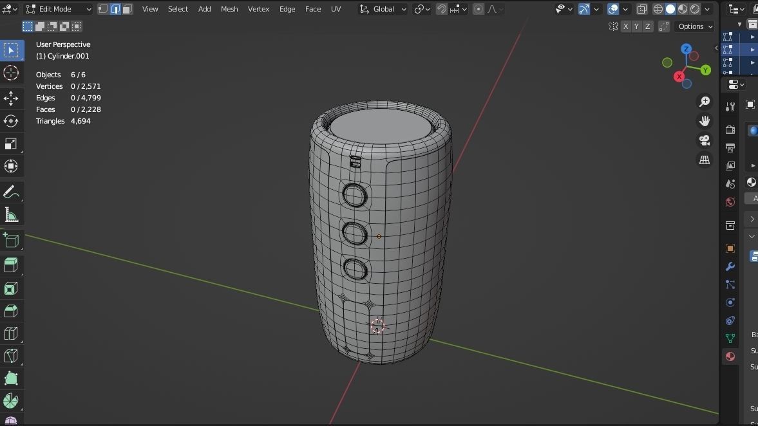The height and width of the screenshot is (426, 758).
Task: Open the Options dropdown
Action: (x=695, y=26)
